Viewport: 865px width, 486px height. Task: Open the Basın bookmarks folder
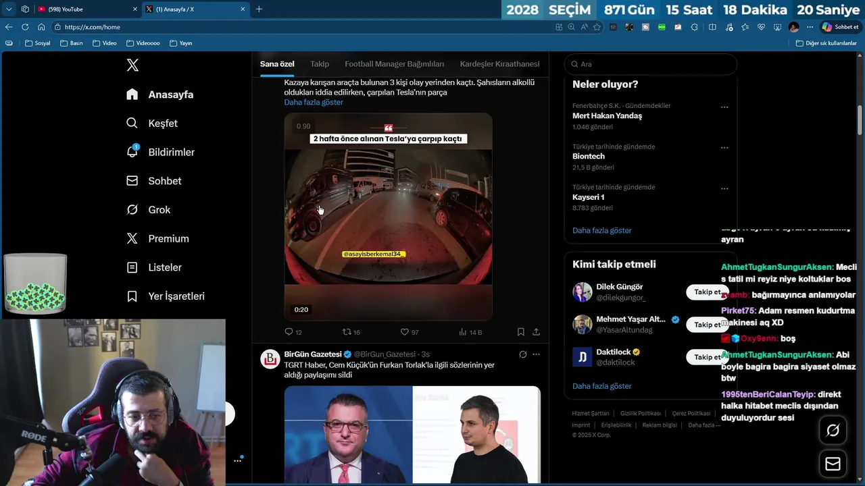pyautogui.click(x=71, y=43)
